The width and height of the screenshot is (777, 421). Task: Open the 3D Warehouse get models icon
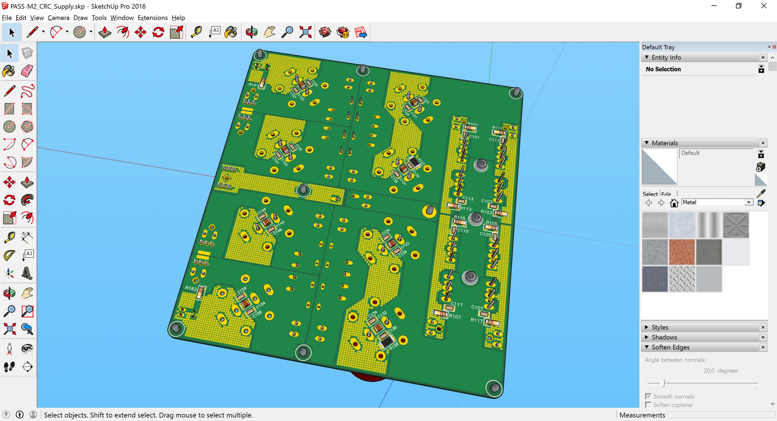pos(325,32)
